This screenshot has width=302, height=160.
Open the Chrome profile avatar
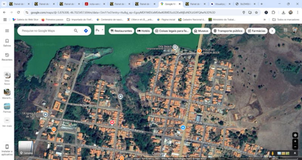click(x=290, y=12)
